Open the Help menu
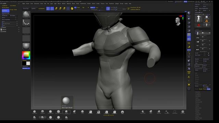The width and height of the screenshot is (219, 123). [130, 3]
